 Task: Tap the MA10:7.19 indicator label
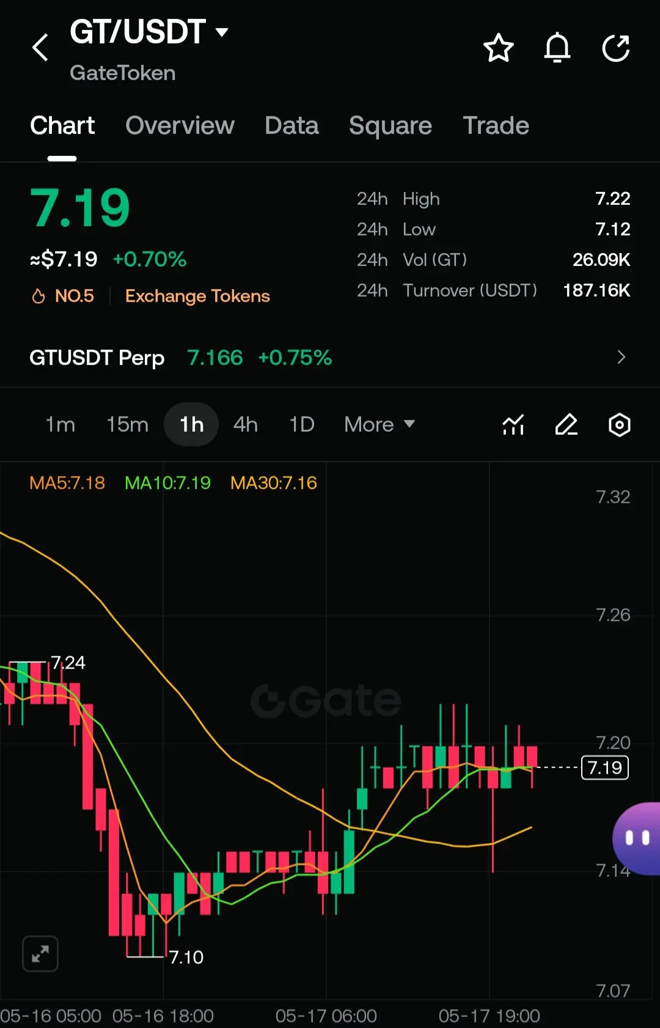click(x=167, y=483)
